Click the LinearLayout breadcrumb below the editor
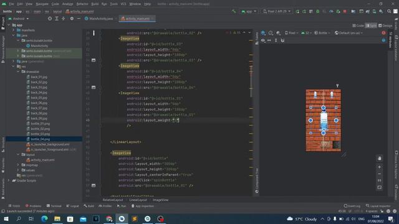399x224 pixels. click(x=138, y=200)
